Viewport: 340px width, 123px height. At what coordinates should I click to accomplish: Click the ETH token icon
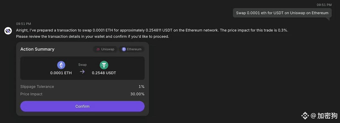[61, 65]
